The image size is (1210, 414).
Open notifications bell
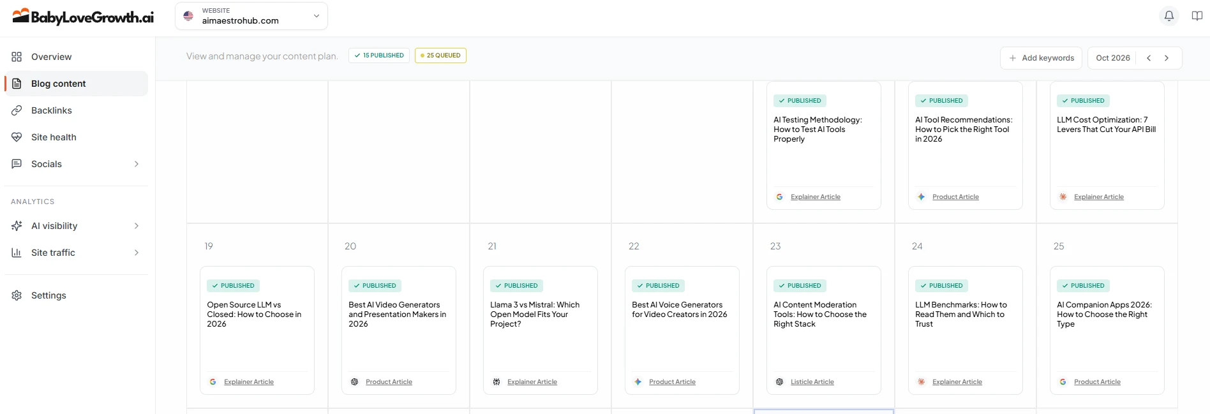click(1169, 16)
